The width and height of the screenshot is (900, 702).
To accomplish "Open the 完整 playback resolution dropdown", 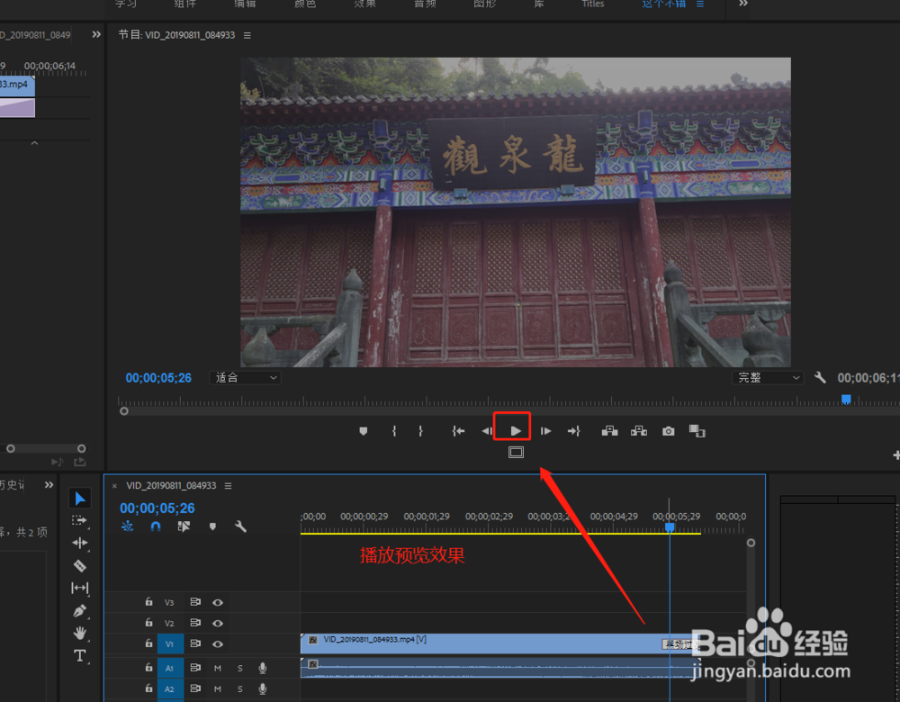I will (x=767, y=377).
